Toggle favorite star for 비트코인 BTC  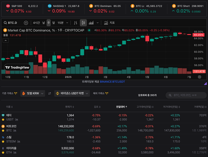pyautogui.click(x=3, y=131)
